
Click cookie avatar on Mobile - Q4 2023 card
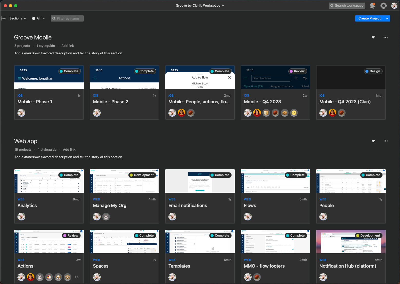coord(285,113)
